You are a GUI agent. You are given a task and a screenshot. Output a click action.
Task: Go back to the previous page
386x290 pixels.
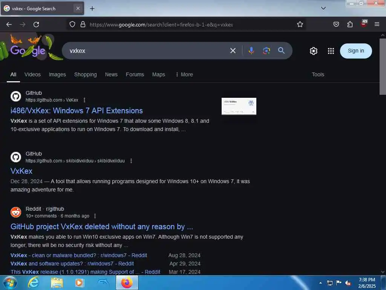[9, 25]
